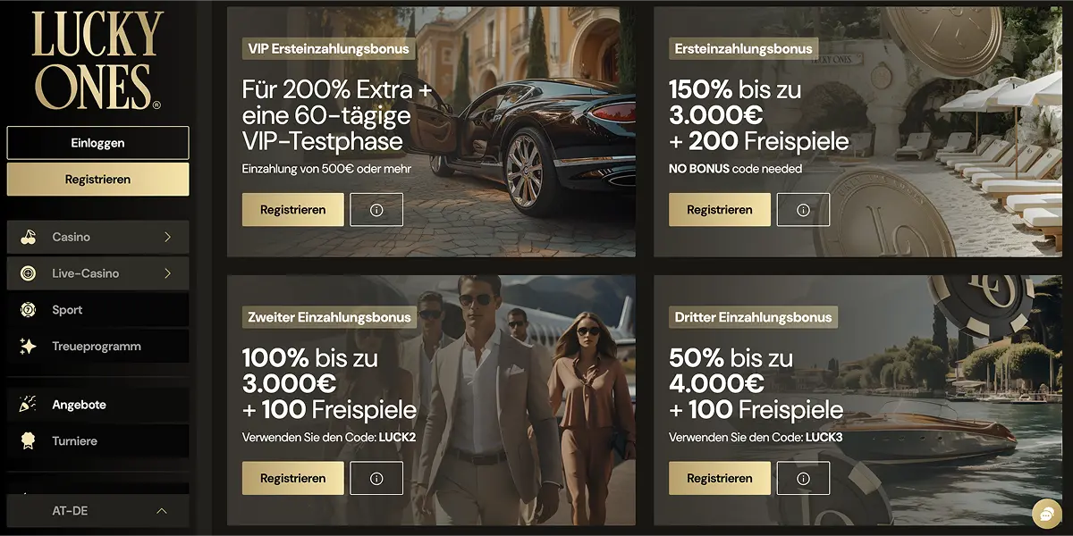1073x536 pixels.
Task: Show info for Zweiter Einzahlungsbonus offer
Action: click(376, 478)
